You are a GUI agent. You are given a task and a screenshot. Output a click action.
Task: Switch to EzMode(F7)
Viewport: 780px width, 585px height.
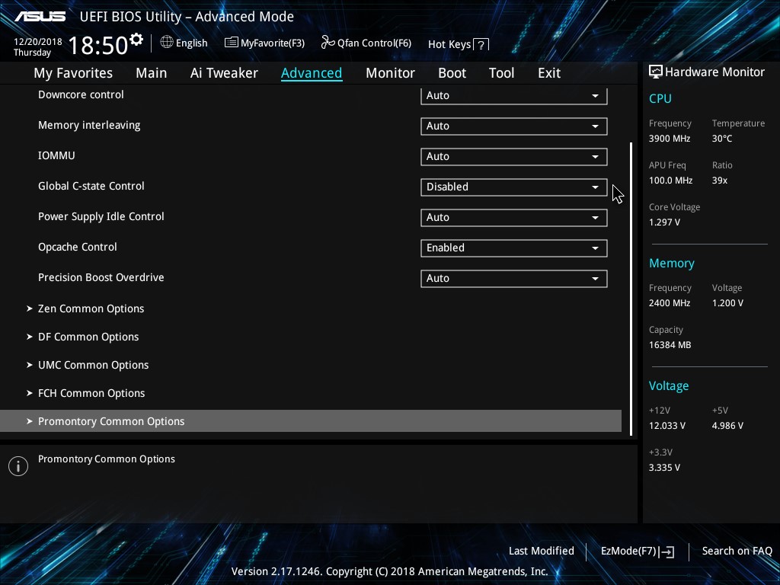638,551
